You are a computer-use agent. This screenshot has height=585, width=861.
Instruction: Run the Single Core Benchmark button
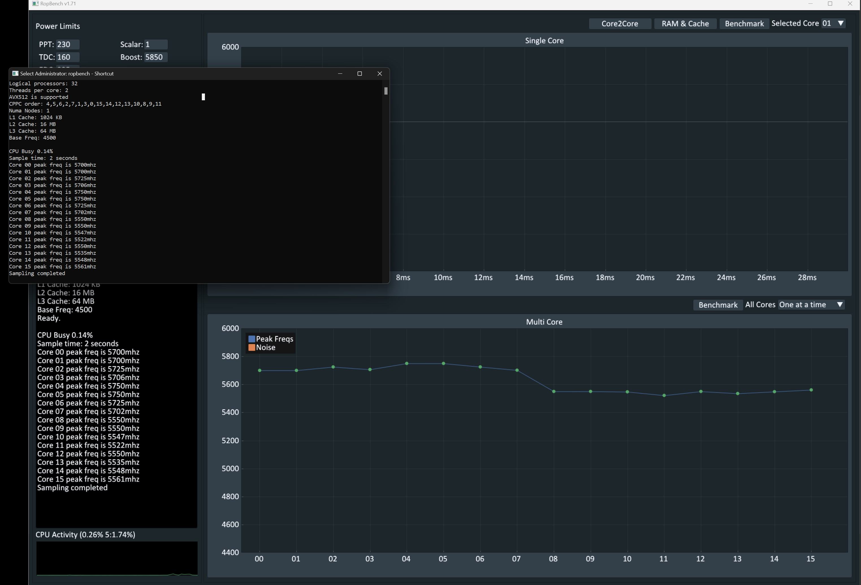click(744, 24)
